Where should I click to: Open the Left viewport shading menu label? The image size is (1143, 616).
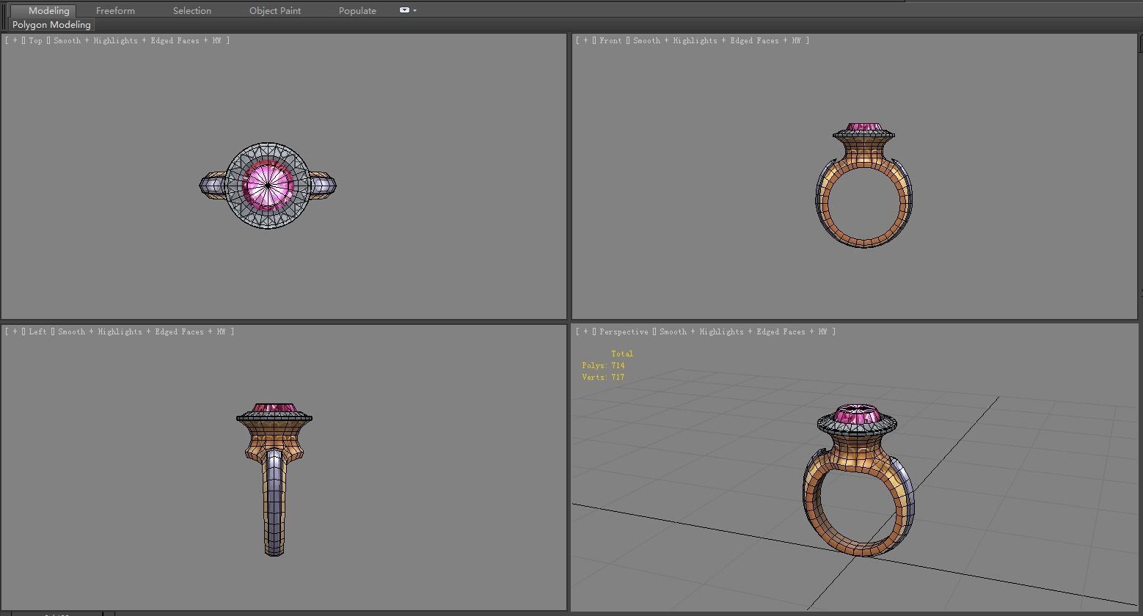142,331
